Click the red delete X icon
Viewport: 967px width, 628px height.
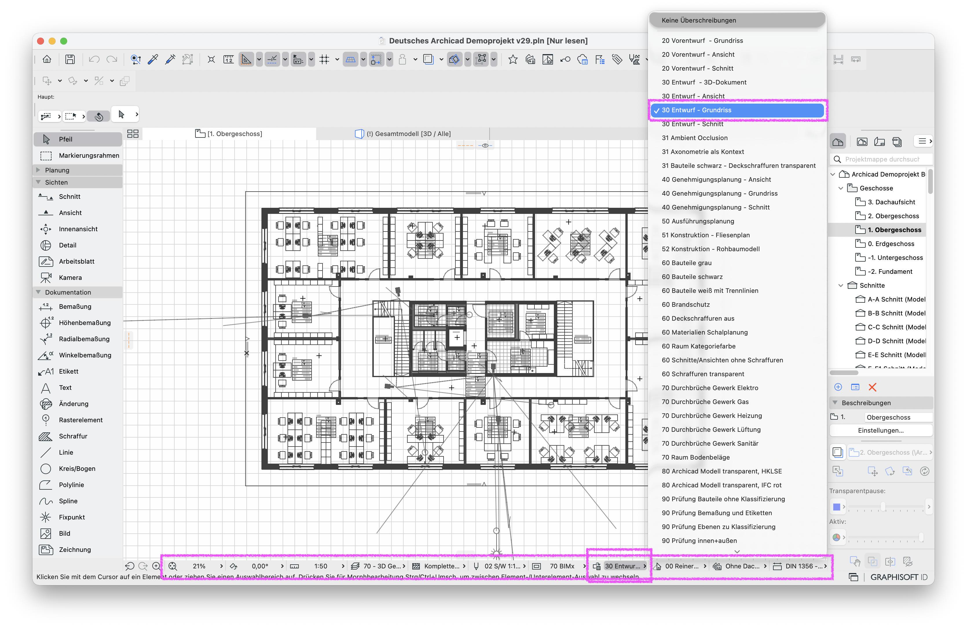[872, 387]
